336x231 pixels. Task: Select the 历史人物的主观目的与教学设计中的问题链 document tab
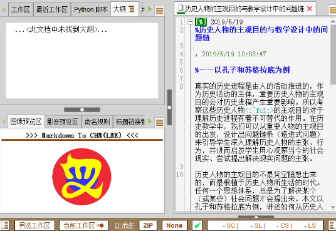click(244, 9)
